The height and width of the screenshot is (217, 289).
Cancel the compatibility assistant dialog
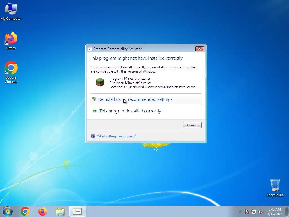point(192,125)
